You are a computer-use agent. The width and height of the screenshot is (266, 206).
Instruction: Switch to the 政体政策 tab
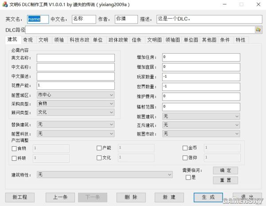(118, 40)
